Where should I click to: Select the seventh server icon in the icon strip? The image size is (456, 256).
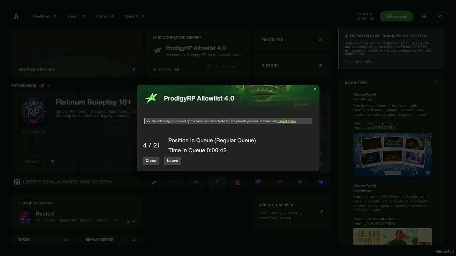tap(280, 182)
